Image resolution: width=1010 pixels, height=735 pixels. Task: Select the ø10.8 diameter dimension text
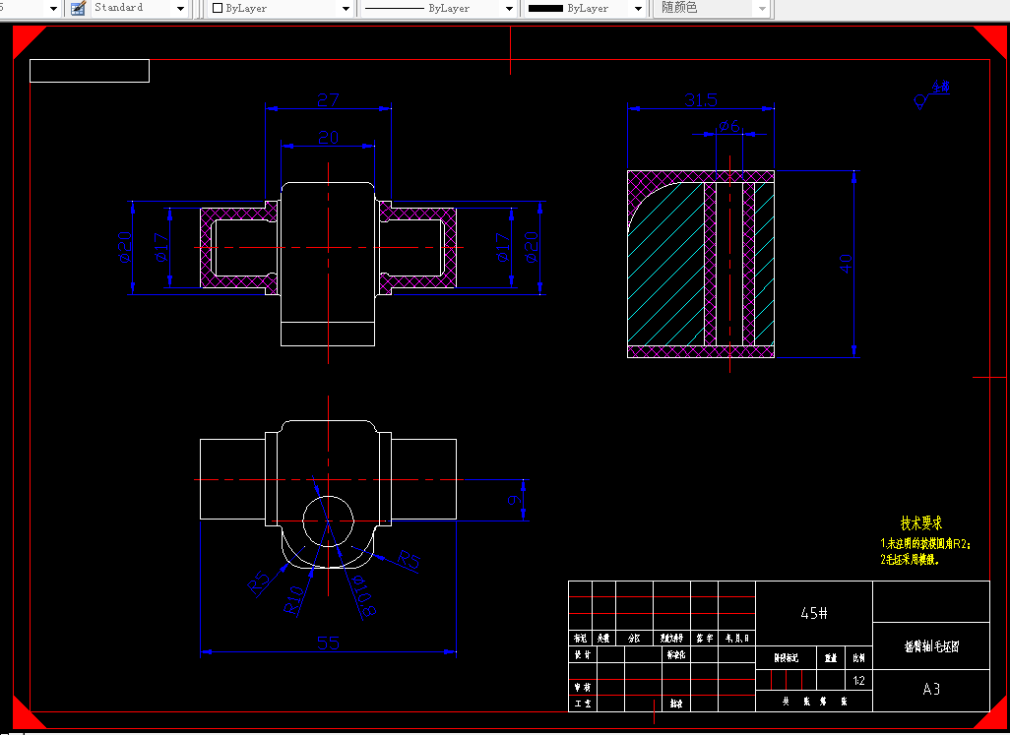tap(364, 596)
